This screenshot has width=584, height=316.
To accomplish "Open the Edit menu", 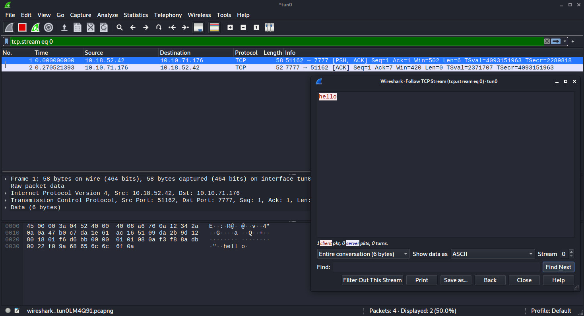I will (x=26, y=15).
